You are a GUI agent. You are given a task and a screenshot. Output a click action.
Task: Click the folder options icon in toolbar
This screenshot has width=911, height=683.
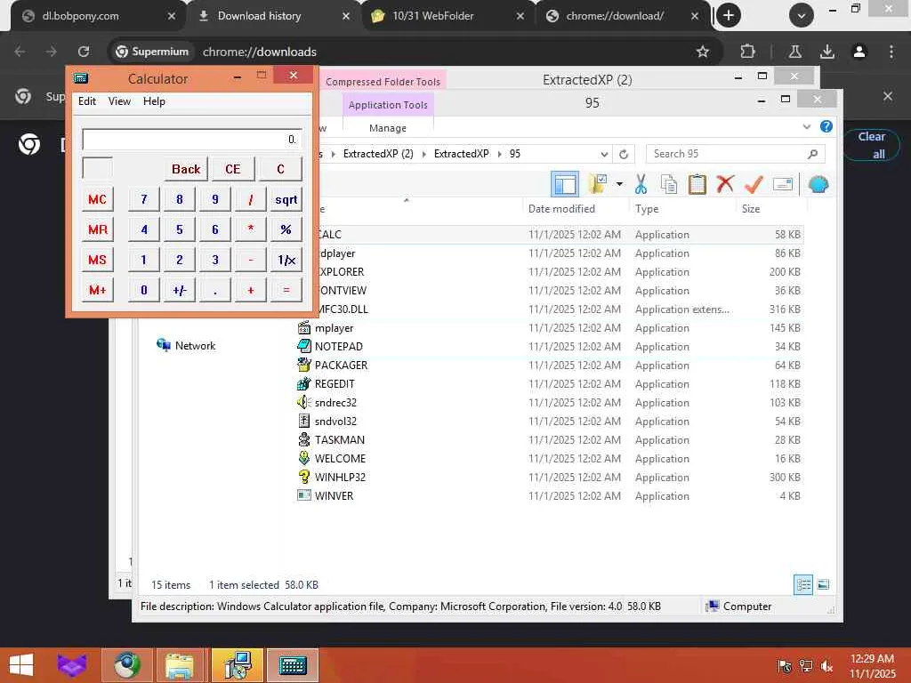[x=598, y=185]
